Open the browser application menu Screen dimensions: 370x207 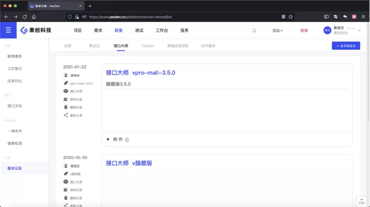[x=363, y=16]
